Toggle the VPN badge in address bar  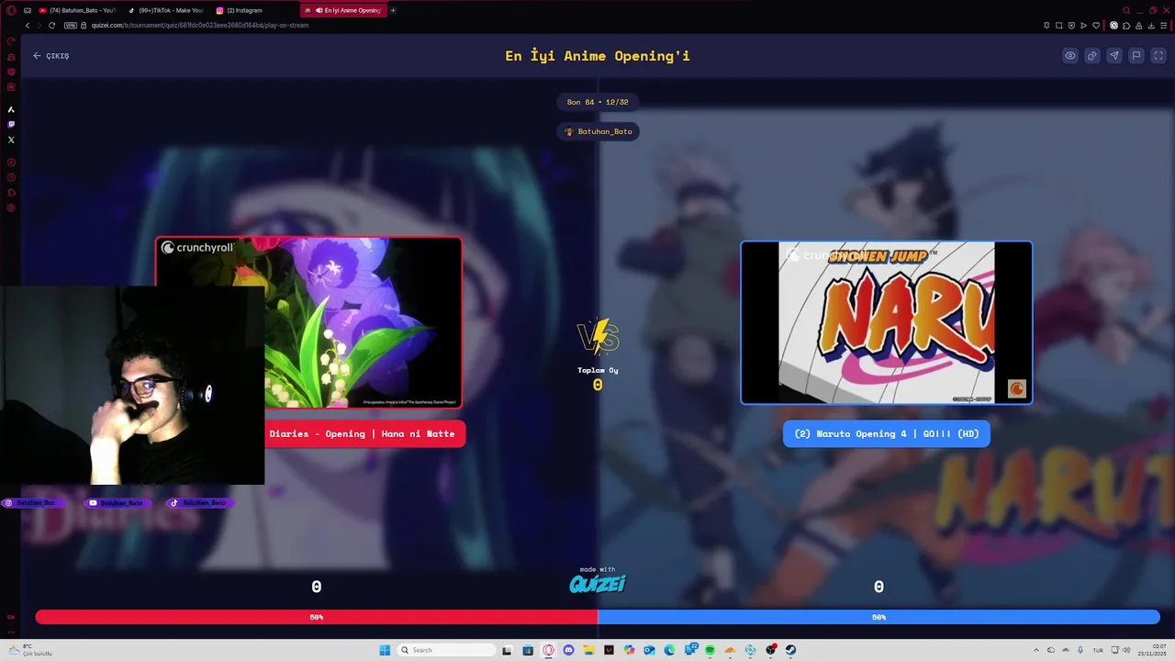pos(70,26)
